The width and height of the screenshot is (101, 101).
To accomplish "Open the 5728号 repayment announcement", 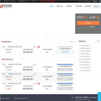I will tap(85, 51).
